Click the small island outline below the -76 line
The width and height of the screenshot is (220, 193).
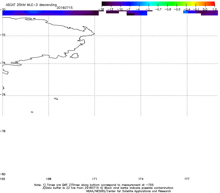56,99
